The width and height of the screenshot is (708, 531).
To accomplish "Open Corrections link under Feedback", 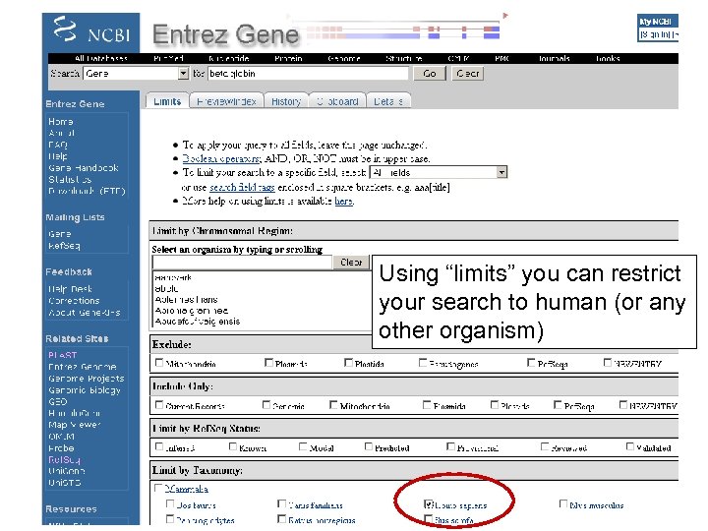I will click(x=74, y=301).
